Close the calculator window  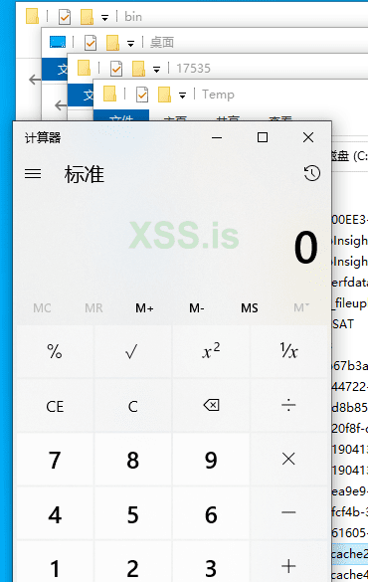pos(308,137)
